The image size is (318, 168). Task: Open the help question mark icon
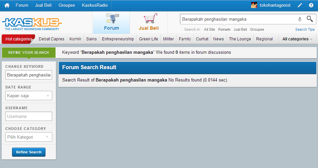(x=311, y=5)
